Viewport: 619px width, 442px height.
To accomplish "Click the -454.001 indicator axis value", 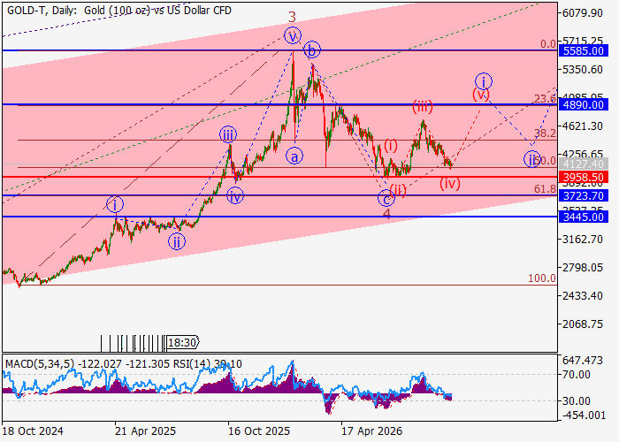I will pyautogui.click(x=583, y=415).
